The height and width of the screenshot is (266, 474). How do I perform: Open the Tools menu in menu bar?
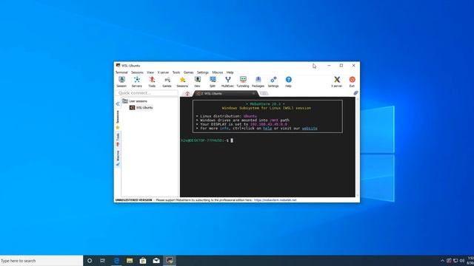[x=176, y=72]
